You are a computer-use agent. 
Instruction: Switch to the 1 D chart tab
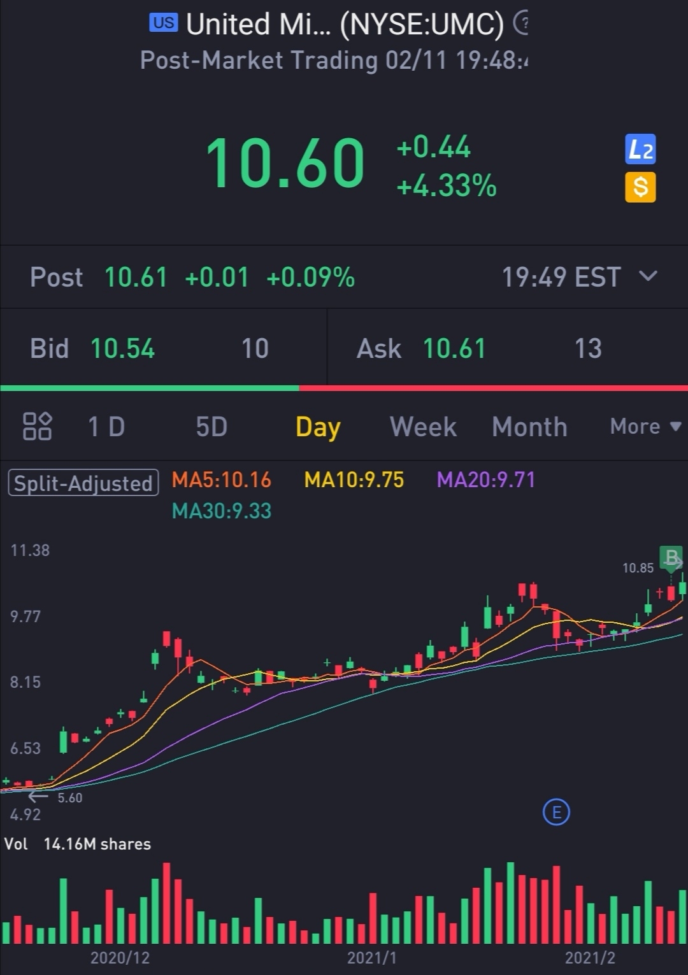[106, 427]
